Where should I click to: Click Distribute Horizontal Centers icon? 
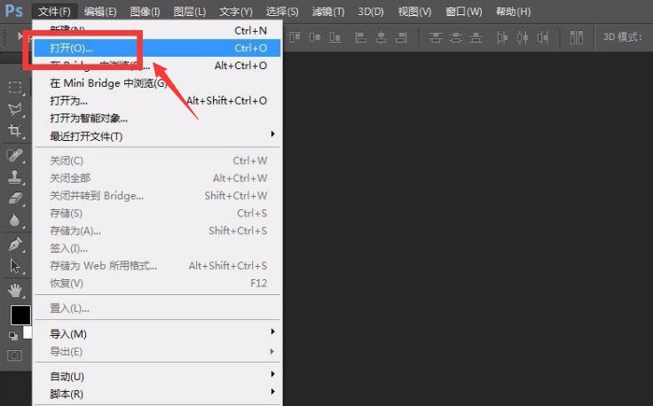(x=523, y=37)
